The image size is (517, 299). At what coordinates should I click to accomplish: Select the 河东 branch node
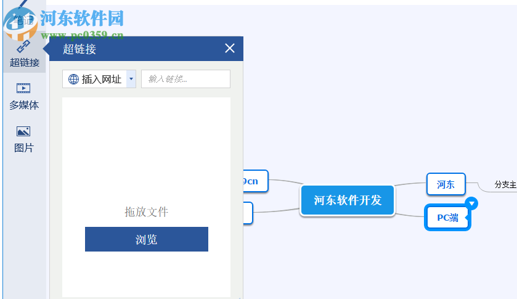446,184
